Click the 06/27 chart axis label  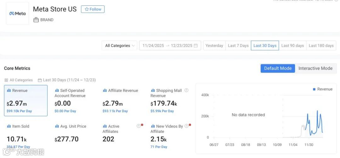(214, 145)
